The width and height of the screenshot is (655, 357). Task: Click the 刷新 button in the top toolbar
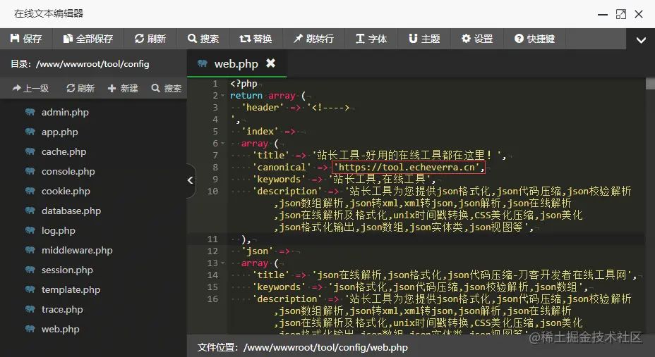pos(150,39)
